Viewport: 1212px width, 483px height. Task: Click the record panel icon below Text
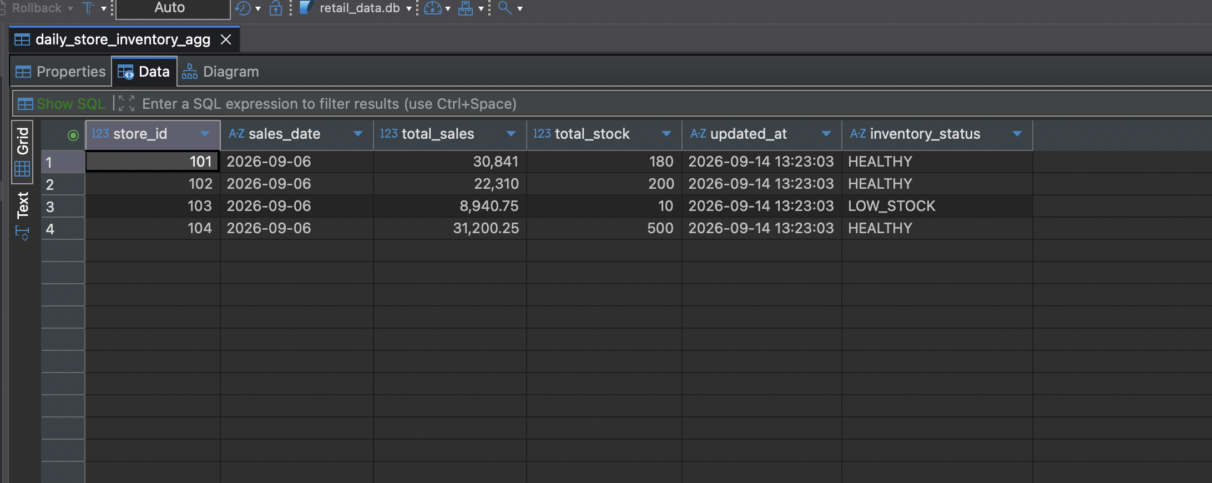(22, 233)
